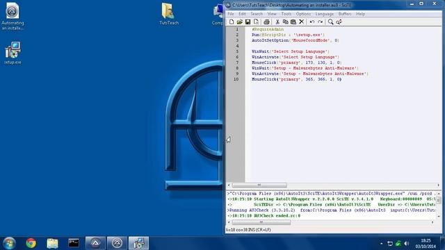
Task: Click the volume speaker tray icon
Action: [x=407, y=244]
